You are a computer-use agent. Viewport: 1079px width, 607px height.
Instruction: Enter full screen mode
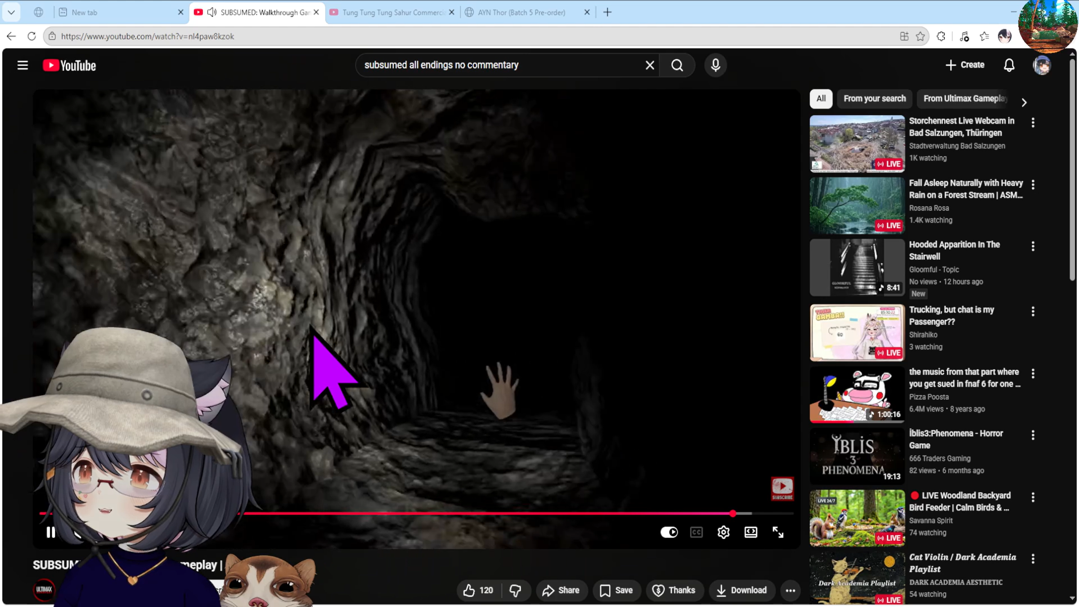click(x=778, y=532)
